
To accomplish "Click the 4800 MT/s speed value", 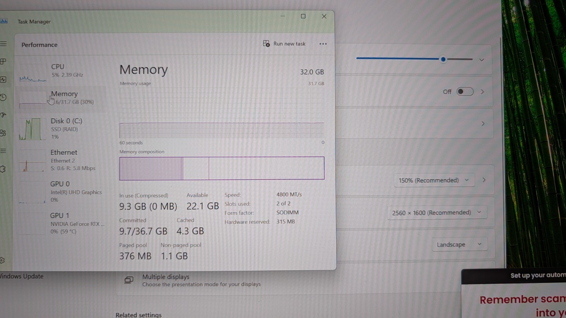I will click(289, 194).
